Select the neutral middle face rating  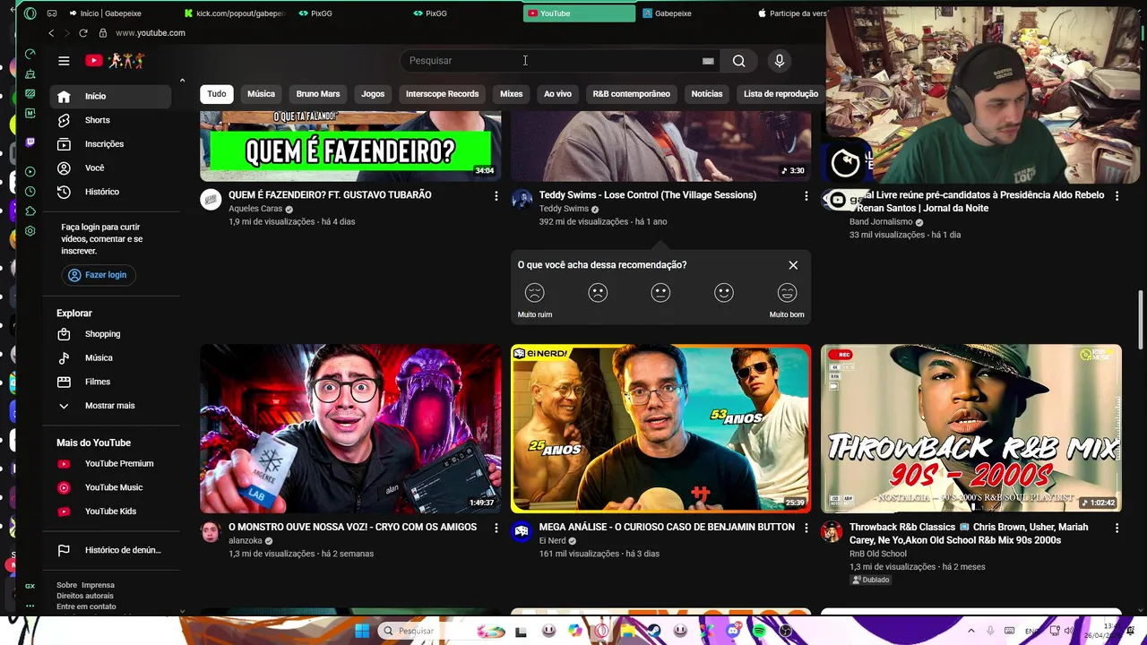click(660, 293)
